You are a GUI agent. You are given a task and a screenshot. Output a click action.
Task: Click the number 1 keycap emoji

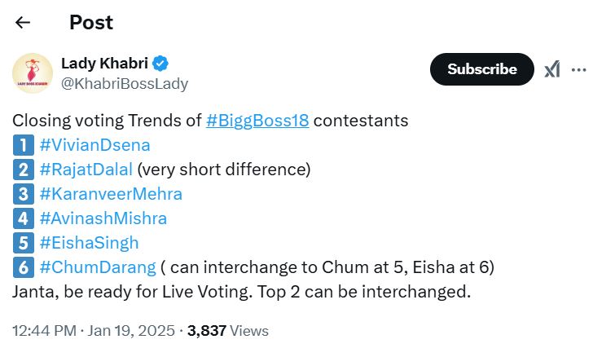(x=22, y=147)
